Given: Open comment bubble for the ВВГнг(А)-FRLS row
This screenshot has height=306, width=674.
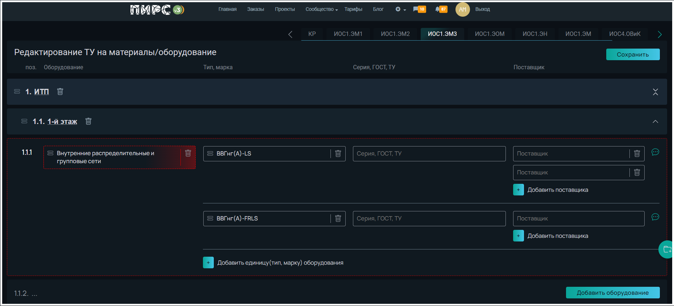Looking at the screenshot, I should (655, 217).
